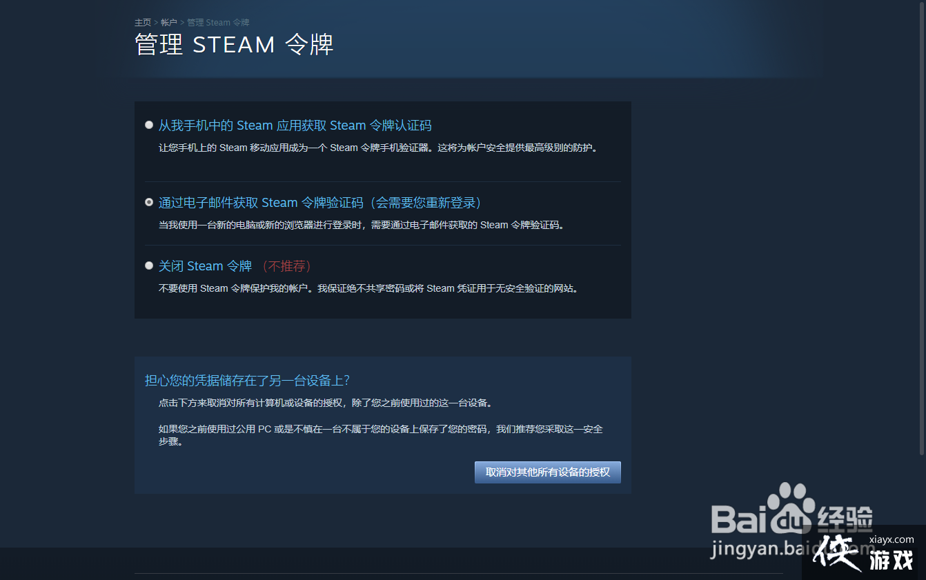Viewport: 926px width, 580px height.
Task: Open the 帐户 breadcrumb link
Action: (x=169, y=22)
